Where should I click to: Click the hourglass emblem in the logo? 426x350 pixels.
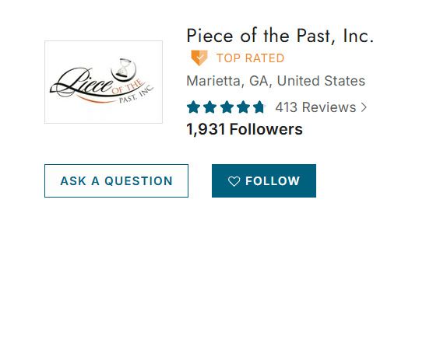tap(124, 69)
